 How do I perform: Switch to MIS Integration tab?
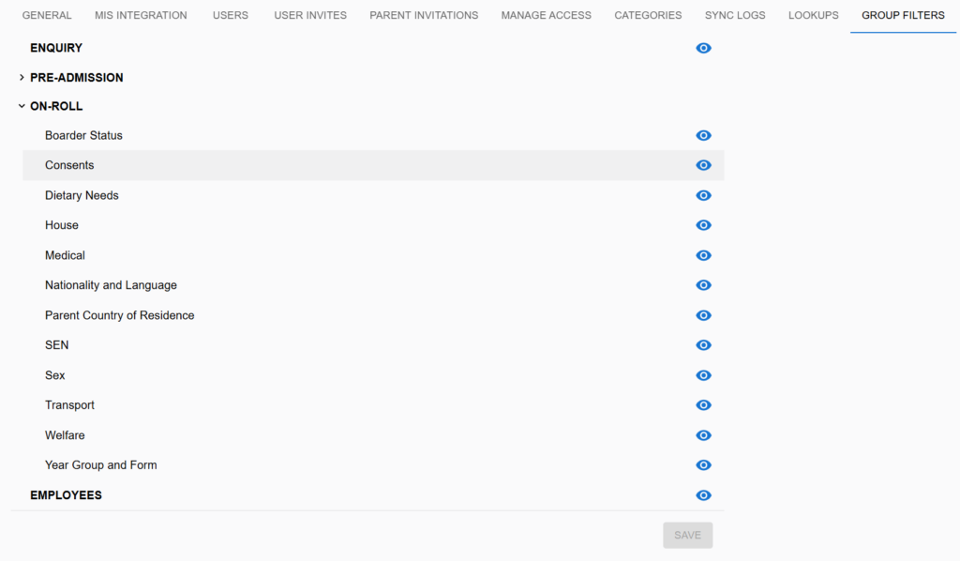click(x=141, y=15)
